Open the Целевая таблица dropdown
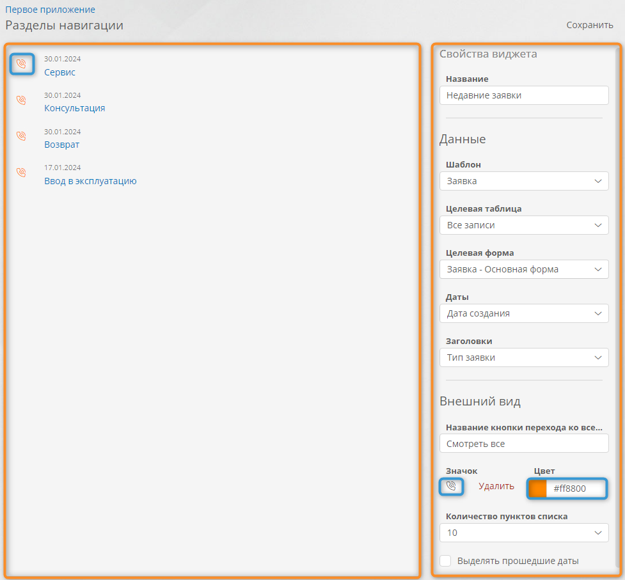This screenshot has width=625, height=580. [524, 225]
